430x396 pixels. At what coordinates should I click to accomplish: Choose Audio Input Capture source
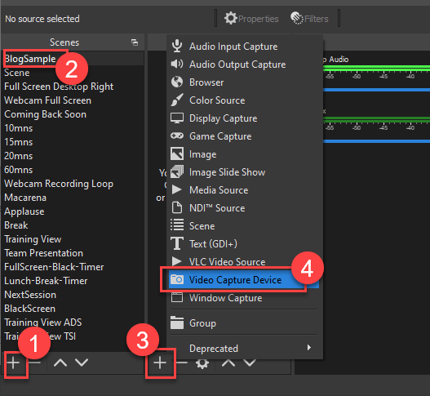pos(244,47)
